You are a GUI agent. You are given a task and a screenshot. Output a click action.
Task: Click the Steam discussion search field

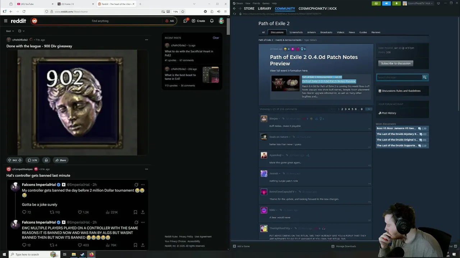click(x=399, y=77)
